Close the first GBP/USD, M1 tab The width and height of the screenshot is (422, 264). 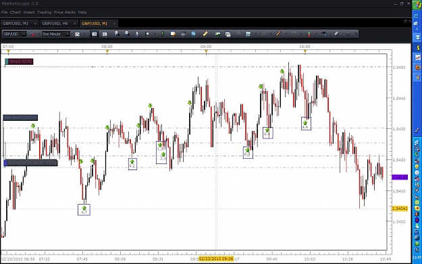click(x=35, y=24)
